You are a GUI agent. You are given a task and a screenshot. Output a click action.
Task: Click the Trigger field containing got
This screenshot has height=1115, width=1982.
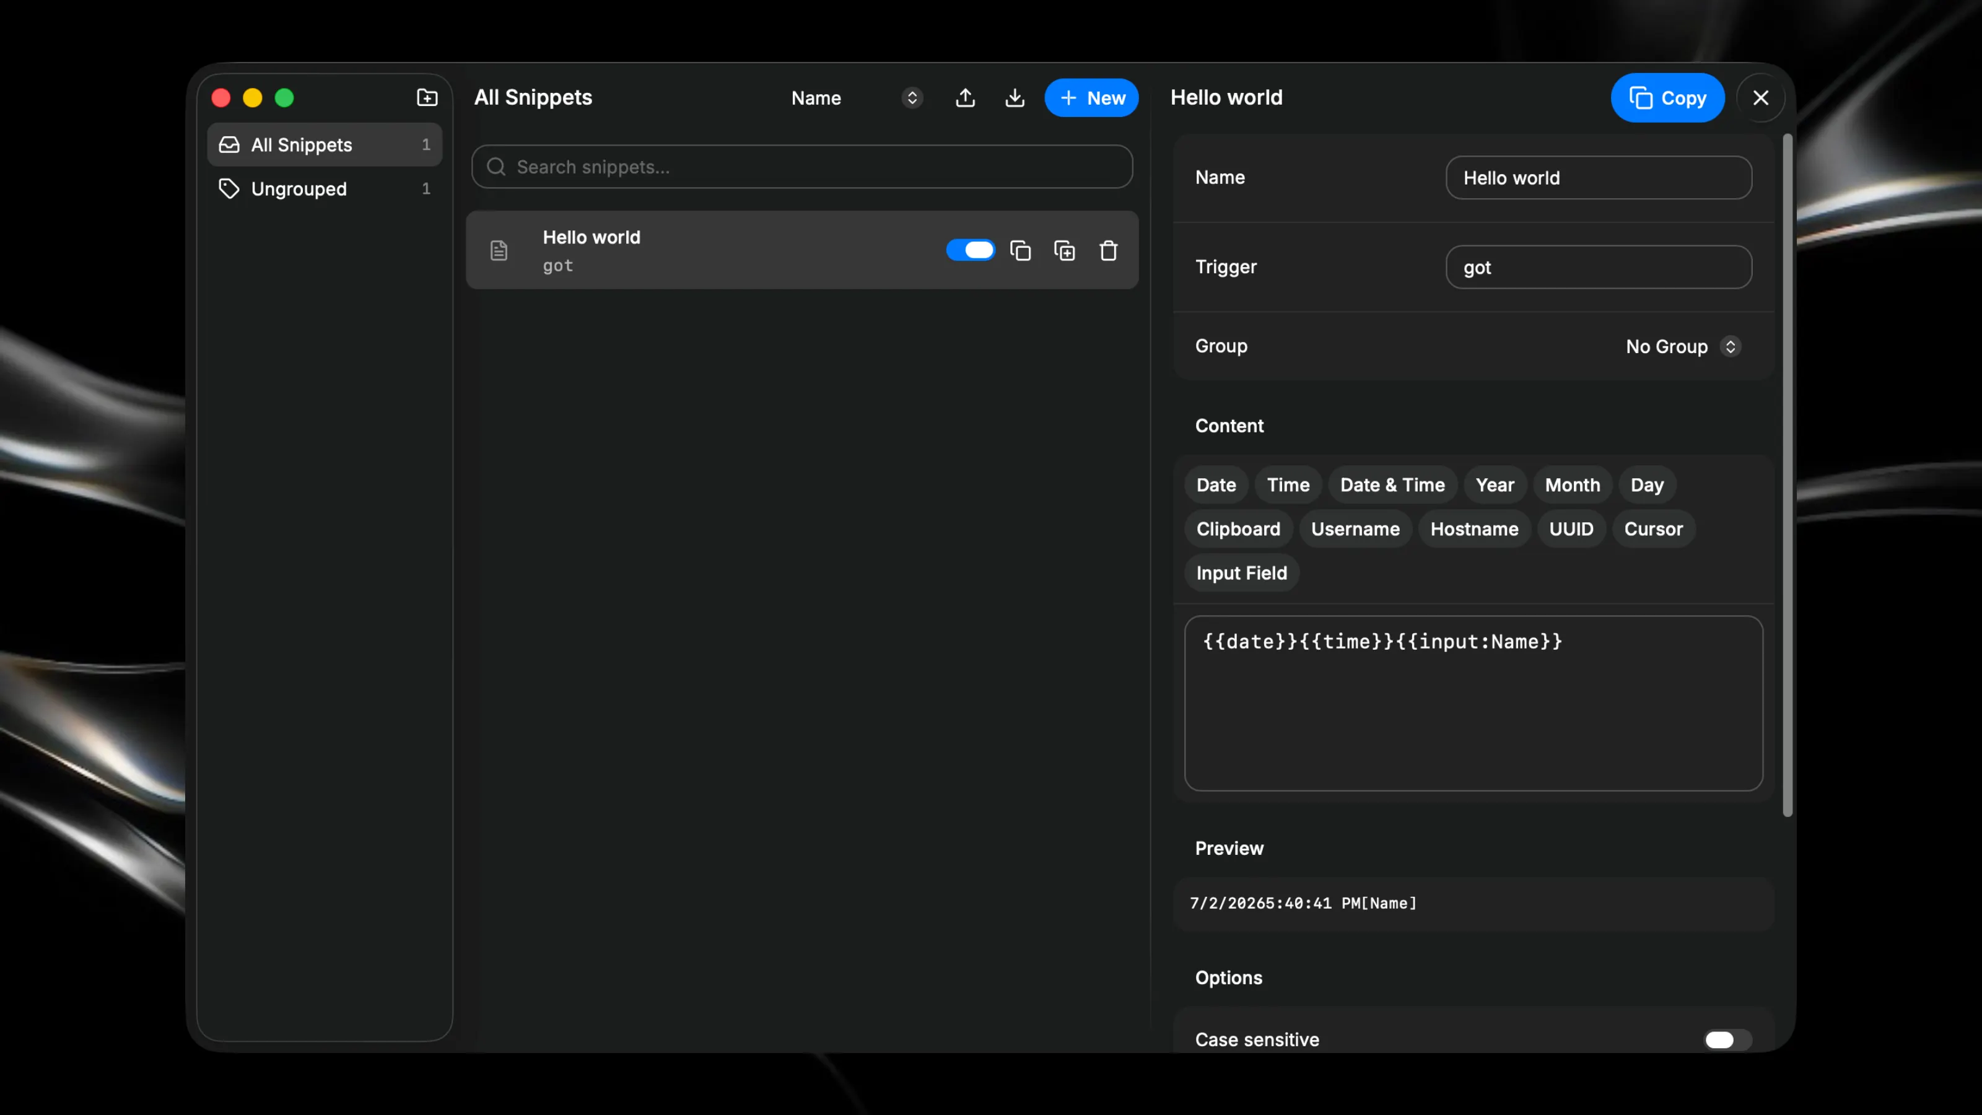click(x=1598, y=267)
